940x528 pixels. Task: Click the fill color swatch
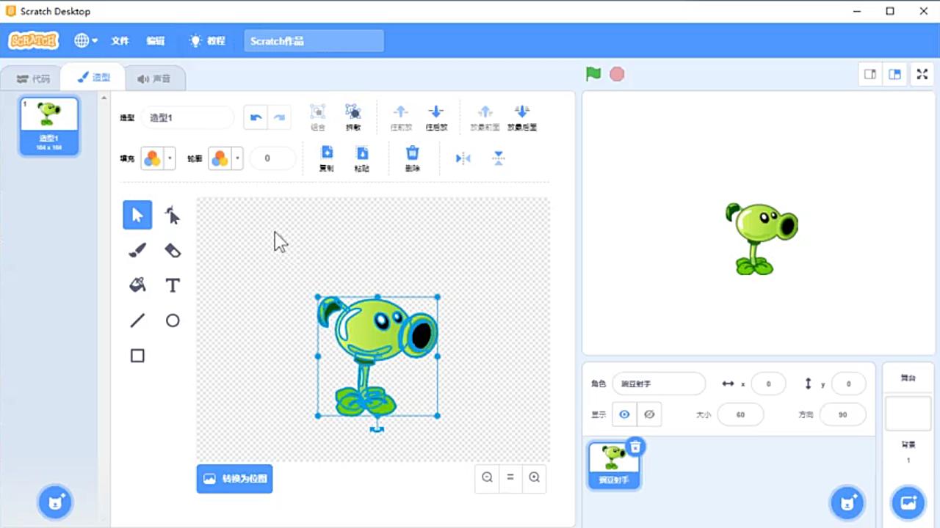click(x=153, y=158)
